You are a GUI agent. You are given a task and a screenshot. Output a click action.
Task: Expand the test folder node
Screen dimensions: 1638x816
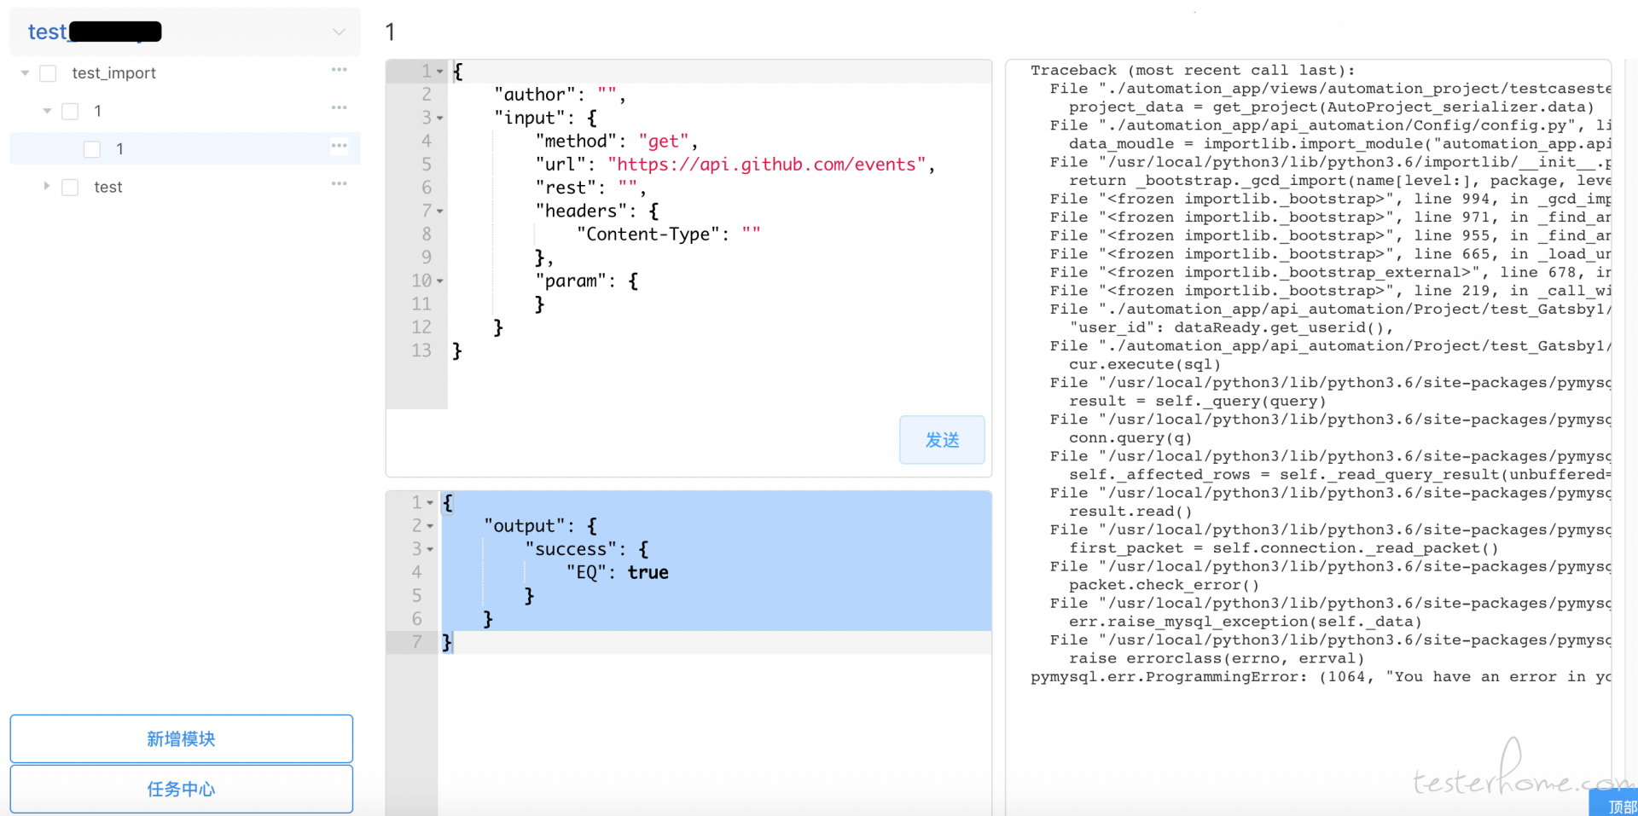click(x=47, y=186)
